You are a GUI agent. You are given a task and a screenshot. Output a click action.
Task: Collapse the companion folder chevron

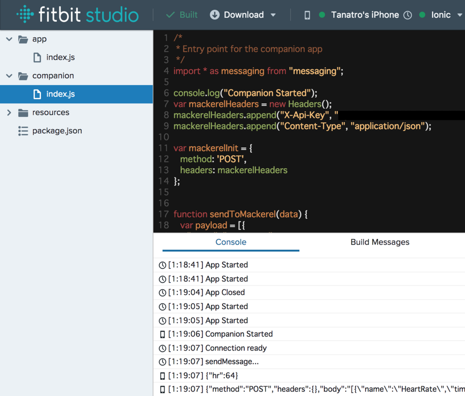click(9, 75)
